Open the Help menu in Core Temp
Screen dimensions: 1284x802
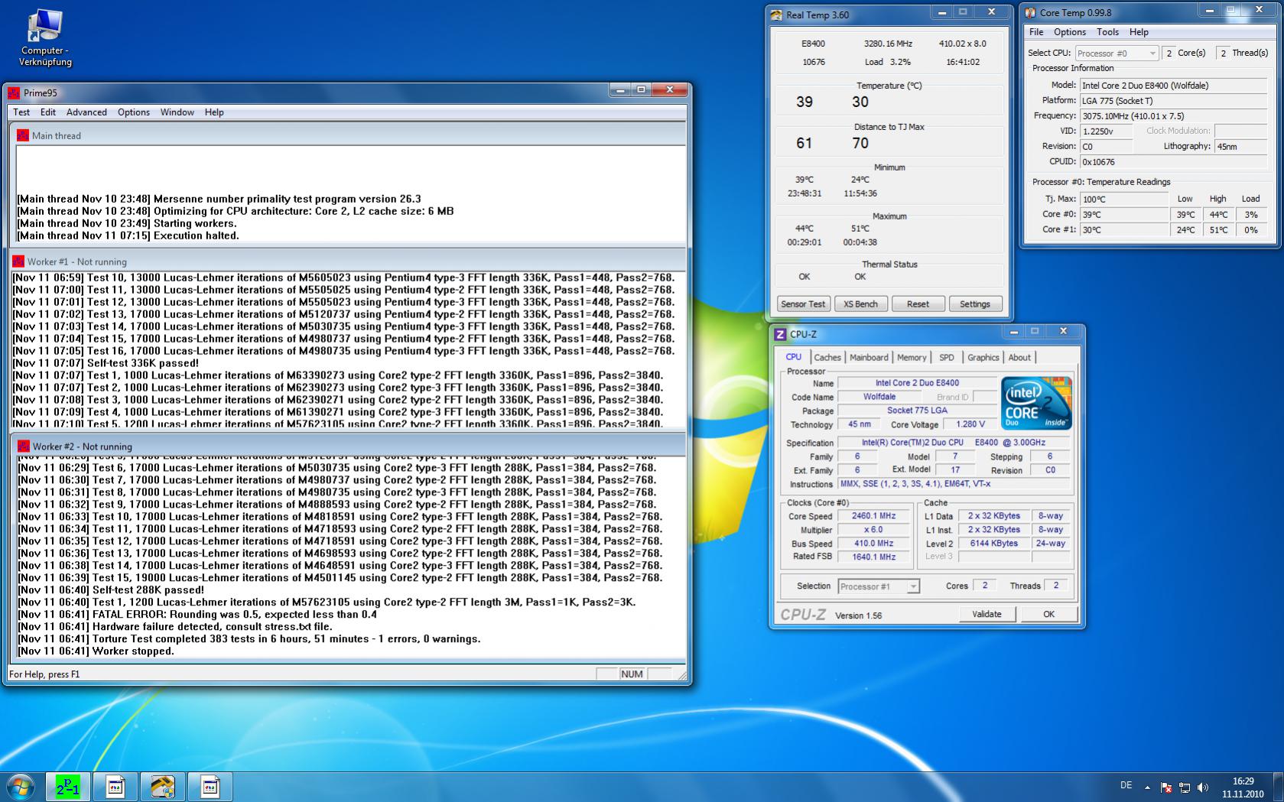pos(1139,32)
